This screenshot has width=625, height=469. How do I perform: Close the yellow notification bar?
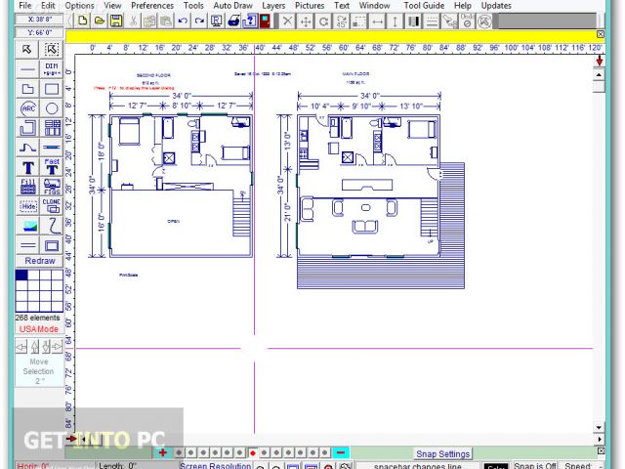click(599, 36)
